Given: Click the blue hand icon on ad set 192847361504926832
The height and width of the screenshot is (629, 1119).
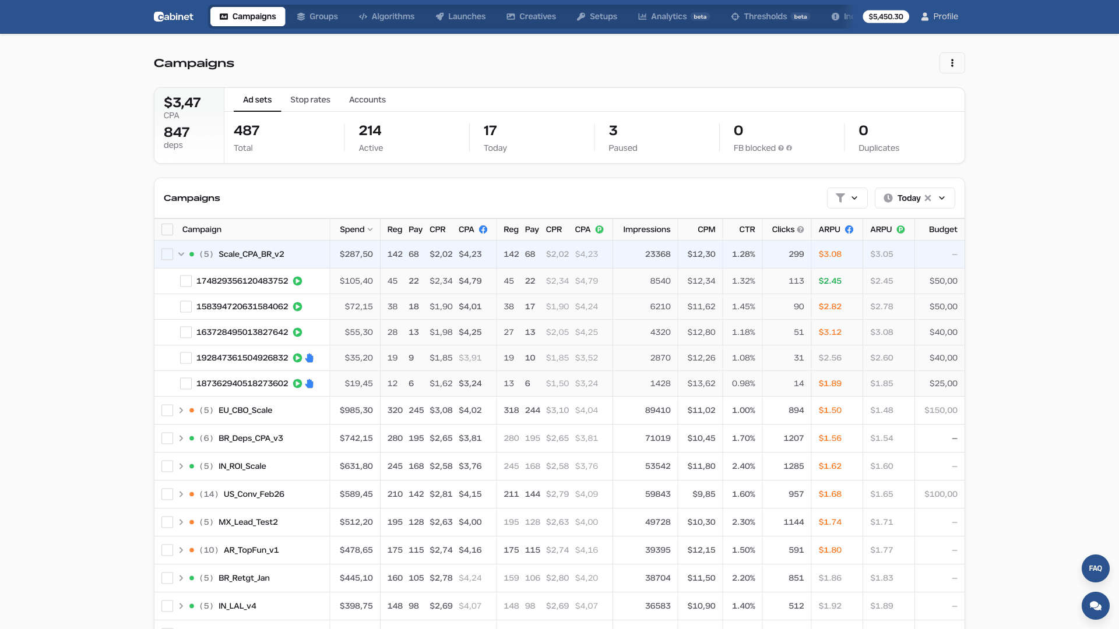Looking at the screenshot, I should pyautogui.click(x=309, y=358).
